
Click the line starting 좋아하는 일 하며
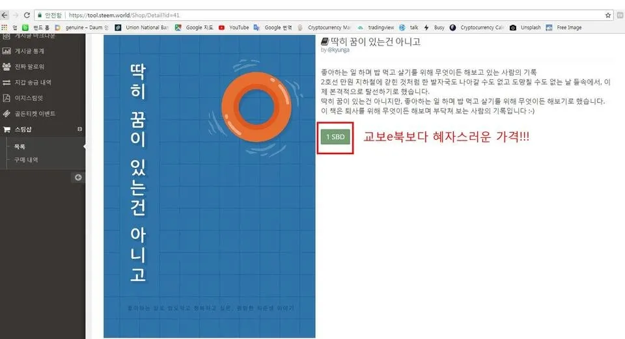(429, 72)
